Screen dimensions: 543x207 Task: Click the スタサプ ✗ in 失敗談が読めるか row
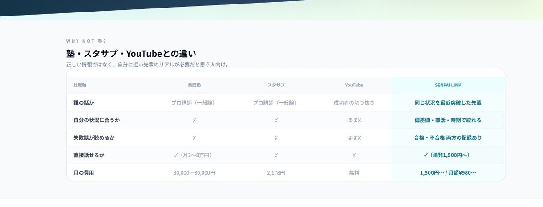(x=276, y=138)
